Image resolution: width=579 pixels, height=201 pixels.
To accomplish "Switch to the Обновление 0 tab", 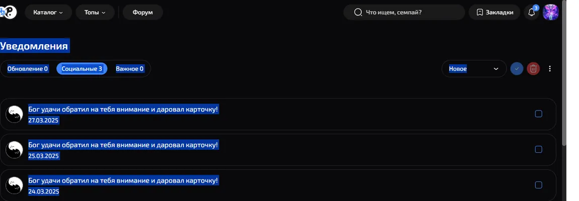I will [28, 69].
